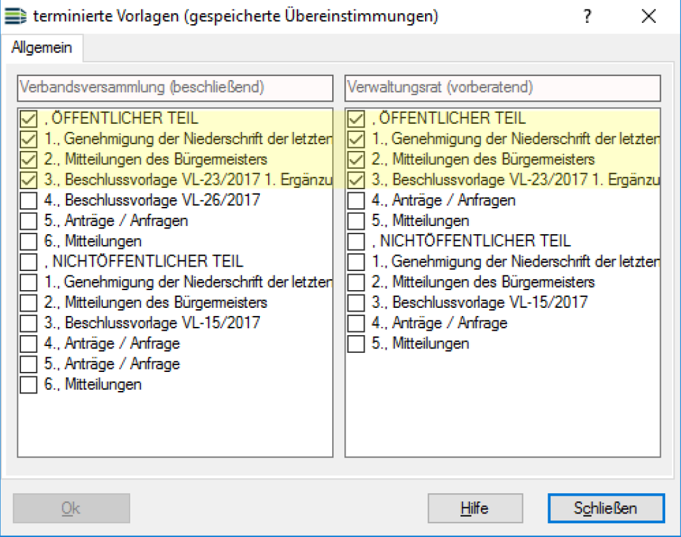Tick 4., Anträge / Anfragen in Verwaltungsrat list
The height and width of the screenshot is (537, 681).
point(356,201)
